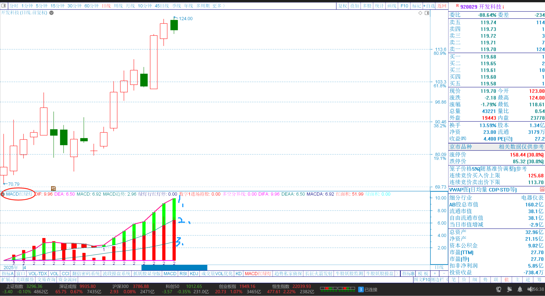
Task: Expand the 更多 period list
Action: click(x=219, y=6)
